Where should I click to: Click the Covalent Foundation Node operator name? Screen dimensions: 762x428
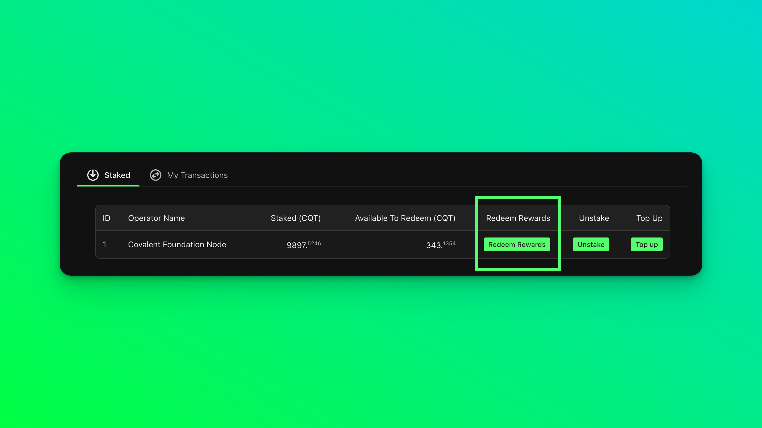[177, 245]
